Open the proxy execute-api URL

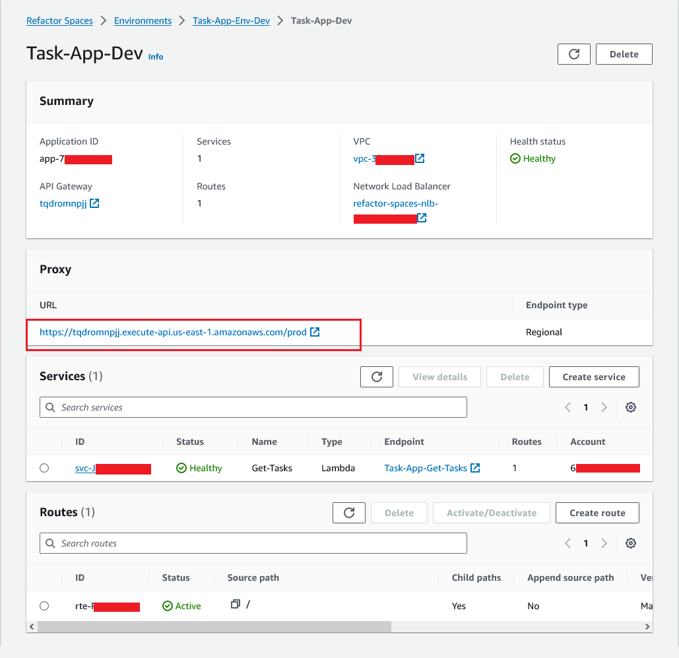(x=173, y=332)
